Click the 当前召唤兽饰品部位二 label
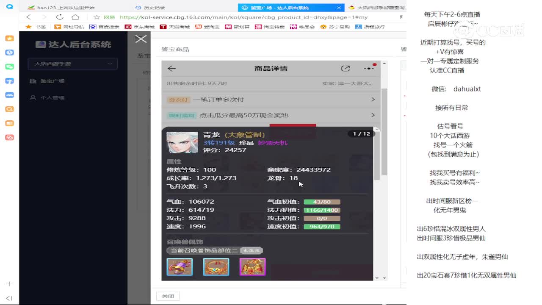 point(204,250)
